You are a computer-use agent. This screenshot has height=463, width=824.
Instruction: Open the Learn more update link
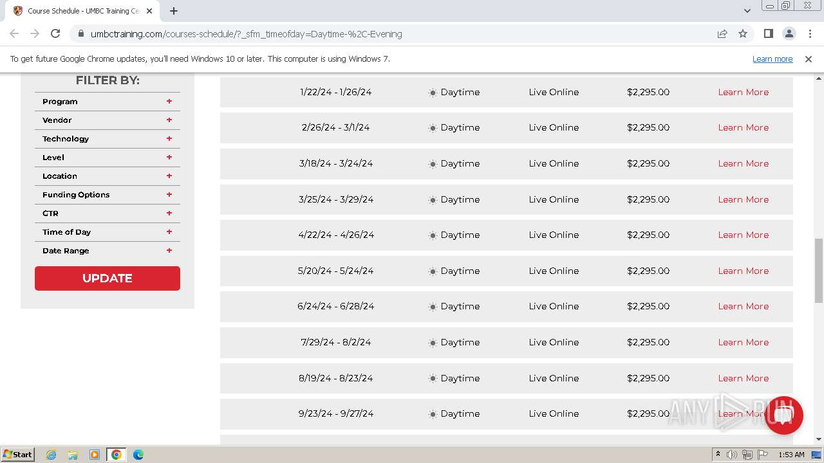772,59
